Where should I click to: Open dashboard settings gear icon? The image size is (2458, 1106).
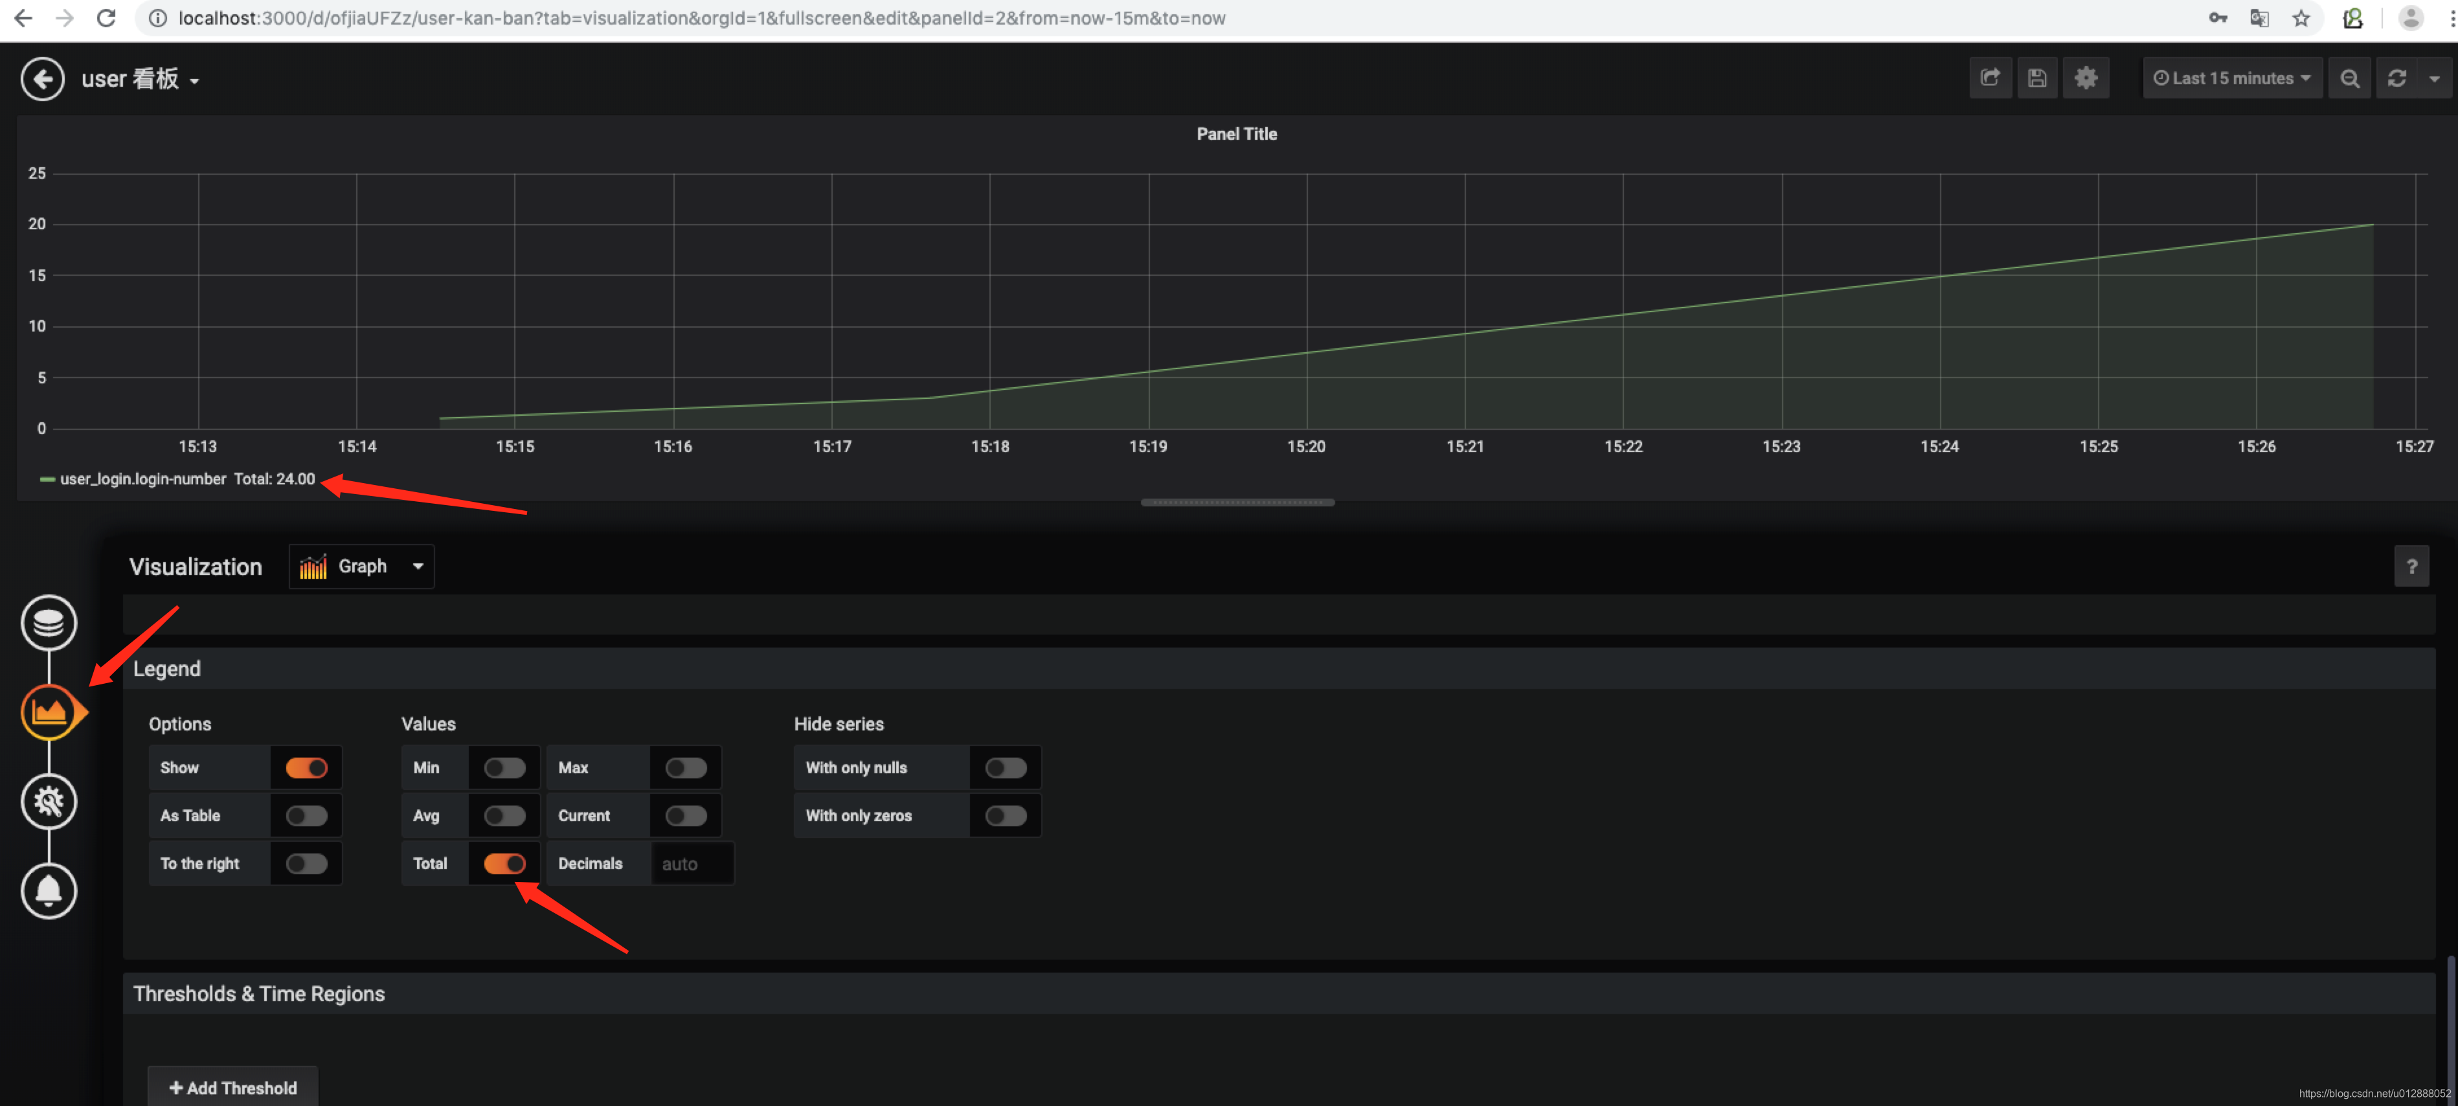(2086, 78)
